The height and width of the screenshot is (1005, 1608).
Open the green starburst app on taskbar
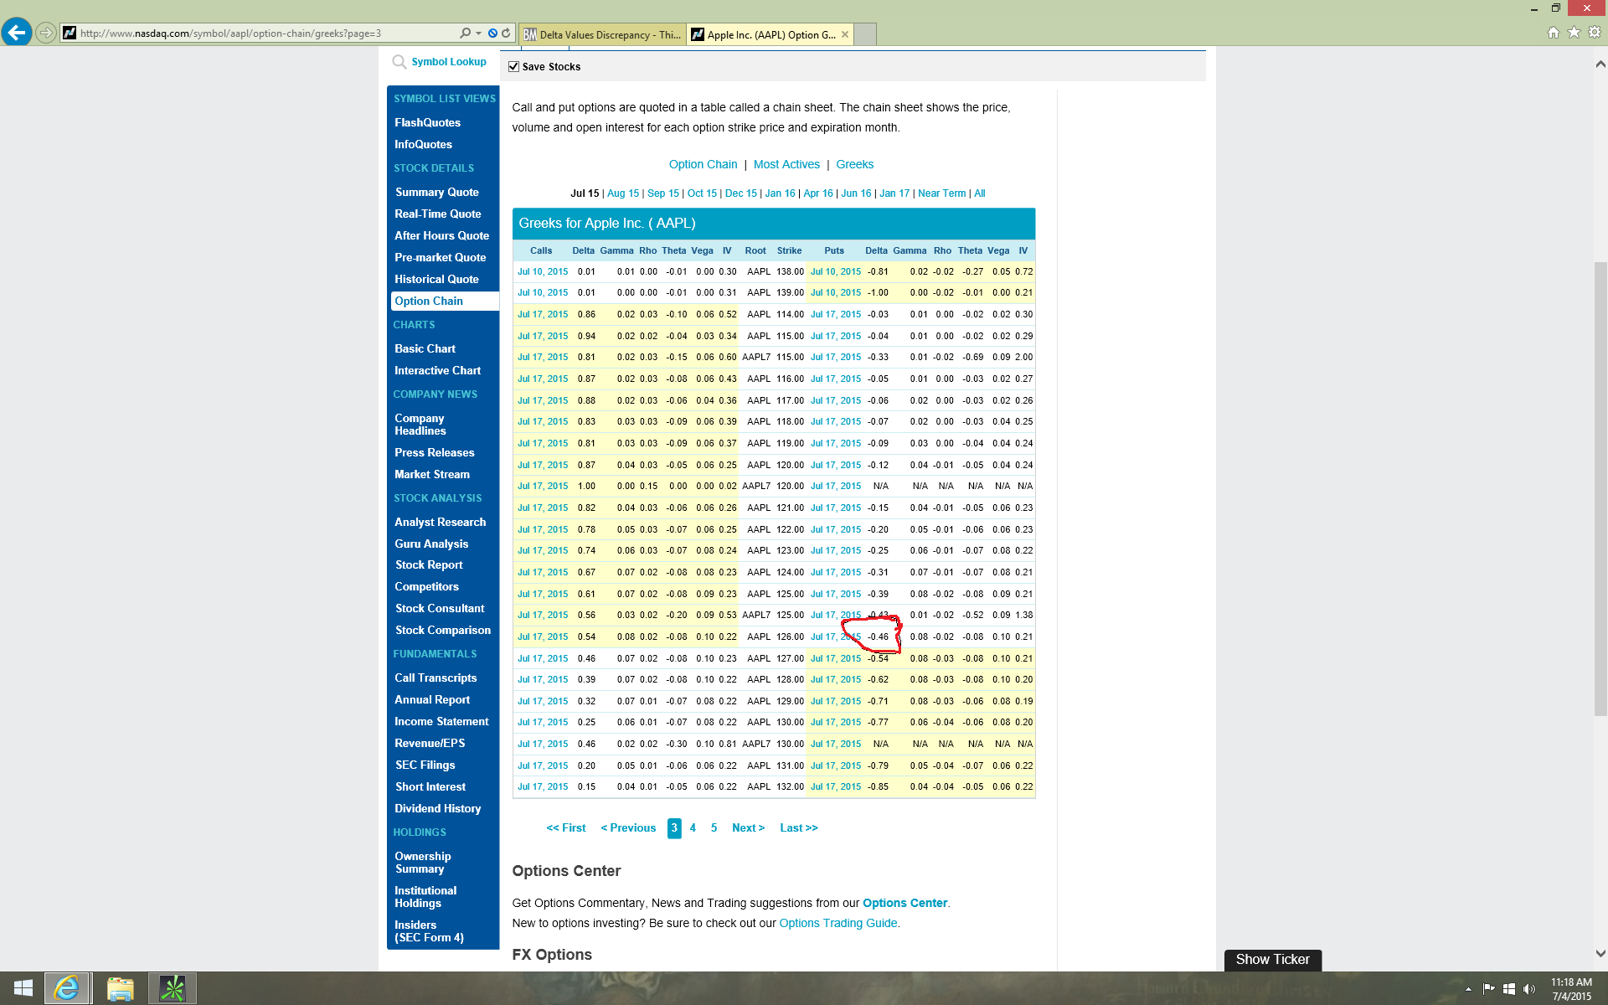click(173, 988)
